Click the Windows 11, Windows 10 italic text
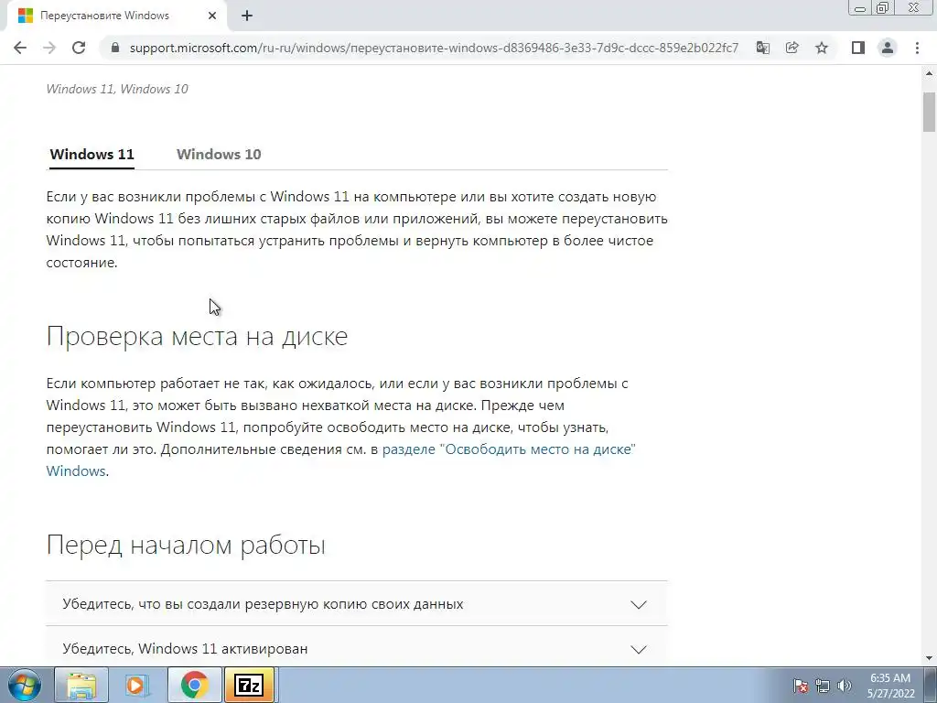The image size is (937, 703). coord(117,89)
